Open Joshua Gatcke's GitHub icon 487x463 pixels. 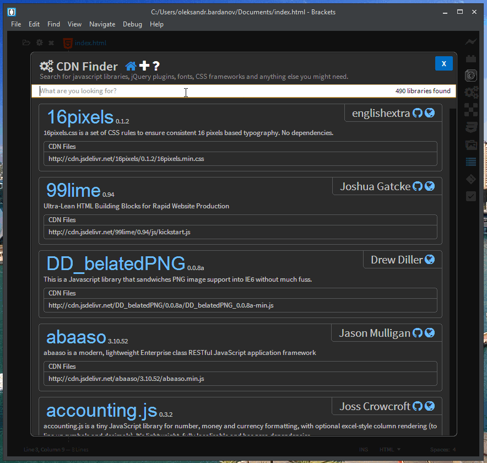[x=418, y=186]
